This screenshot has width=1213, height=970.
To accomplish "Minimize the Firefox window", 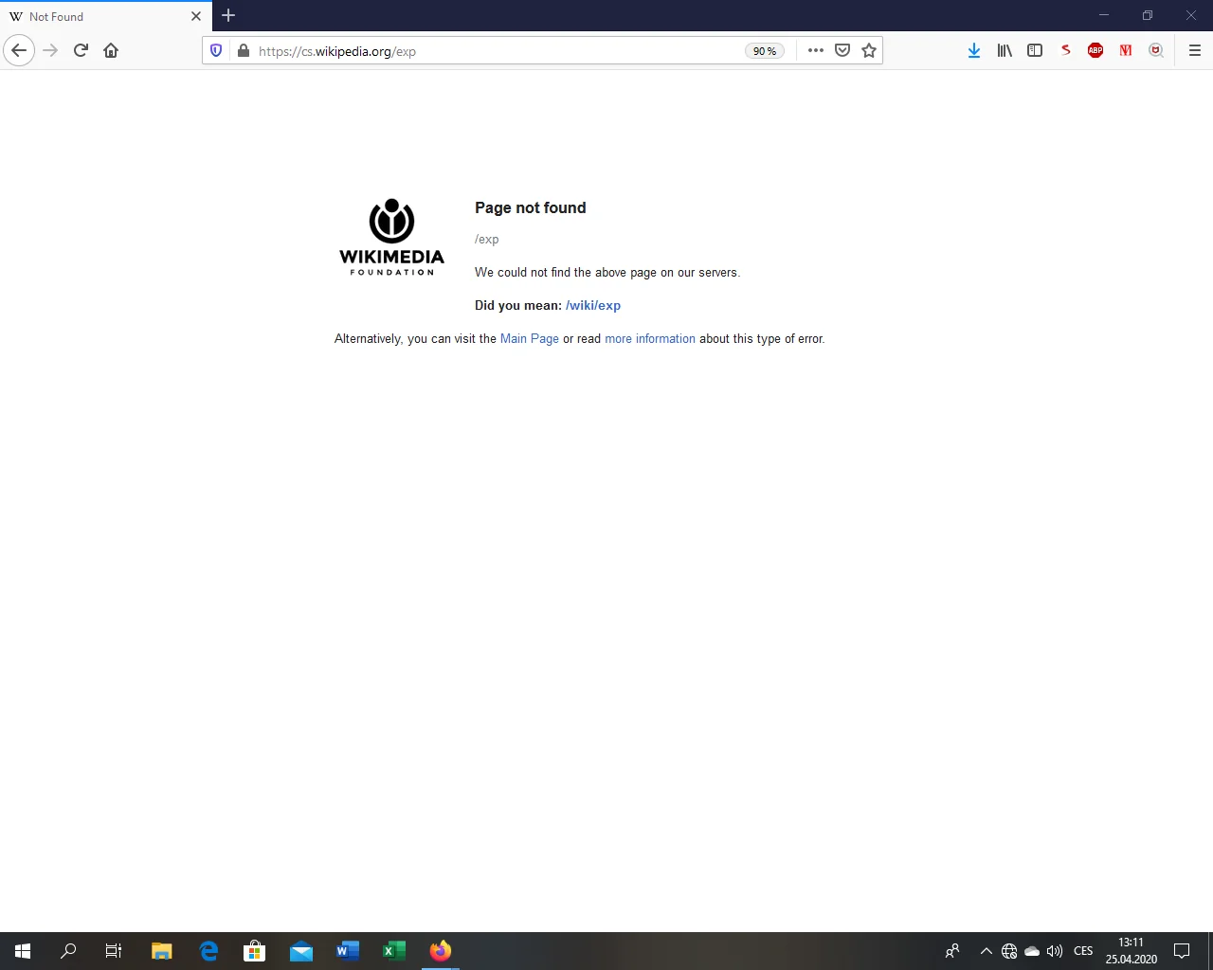I will (1104, 15).
